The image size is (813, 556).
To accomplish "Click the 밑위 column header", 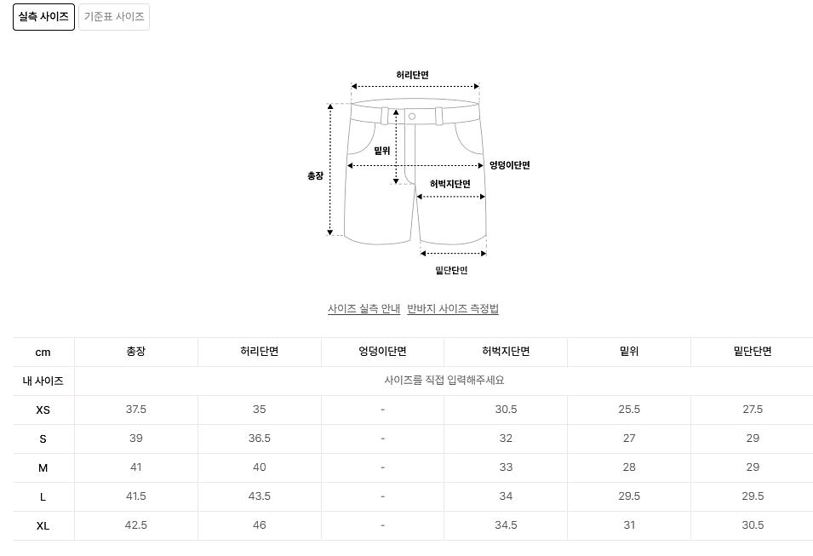I will coord(629,352).
